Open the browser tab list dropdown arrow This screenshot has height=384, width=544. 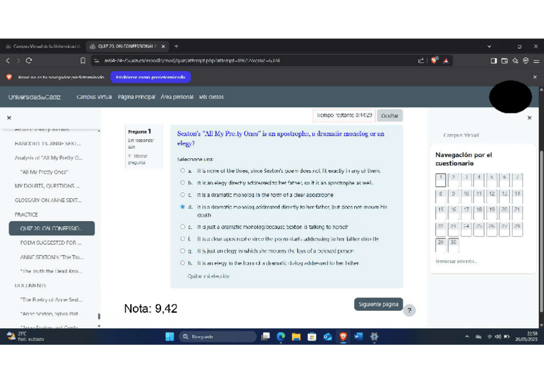coord(489,46)
